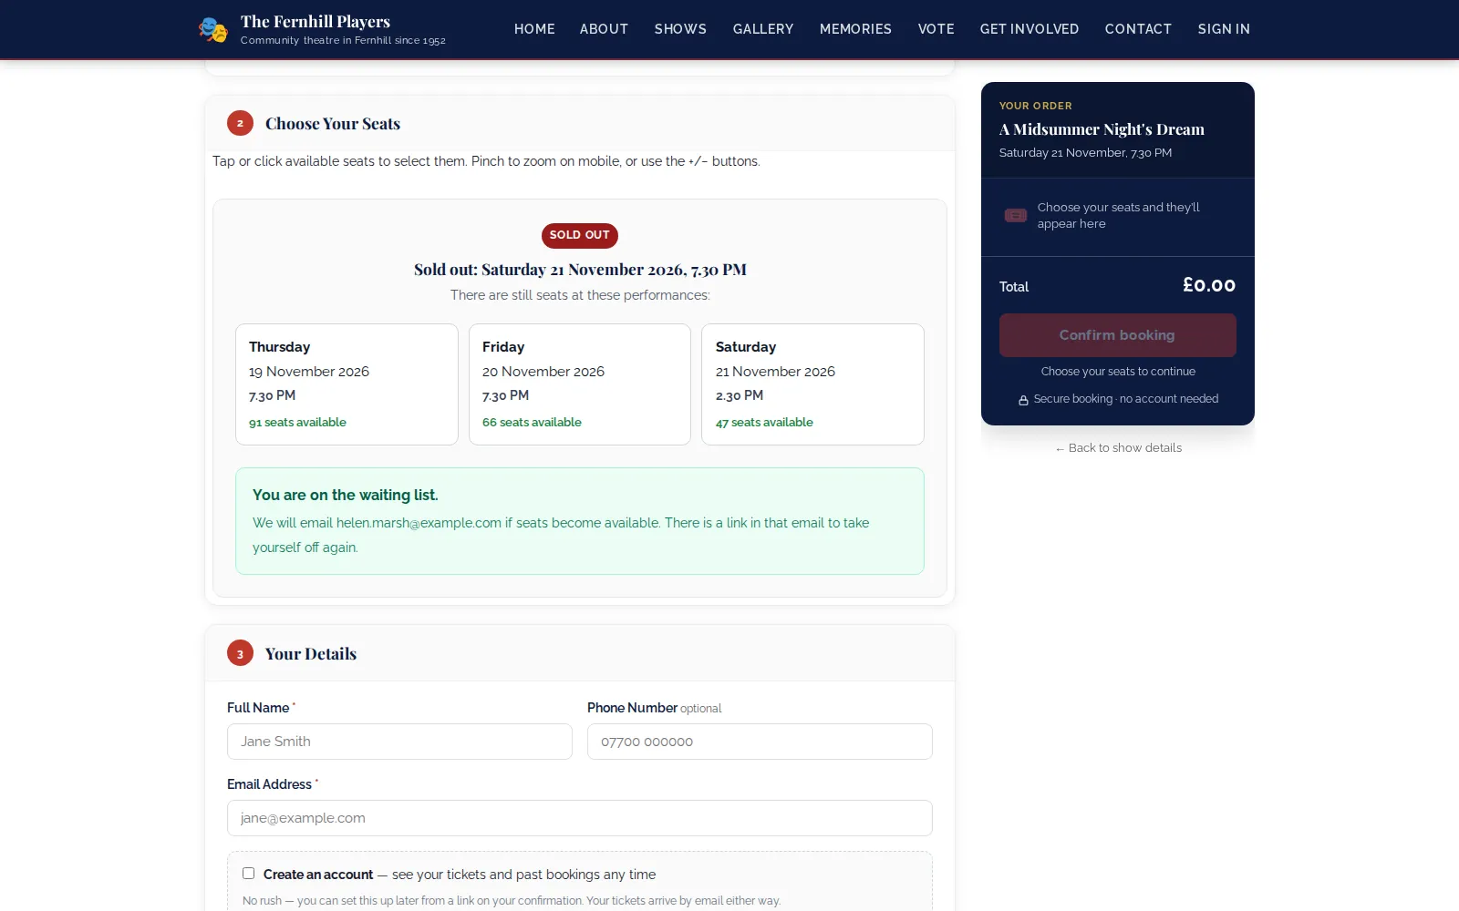Viewport: 1459px width, 911px height.
Task: Focus the Email Address input field
Action: 580,818
